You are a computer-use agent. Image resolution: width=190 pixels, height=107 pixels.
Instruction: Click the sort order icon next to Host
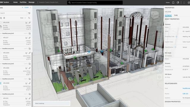point(29,18)
